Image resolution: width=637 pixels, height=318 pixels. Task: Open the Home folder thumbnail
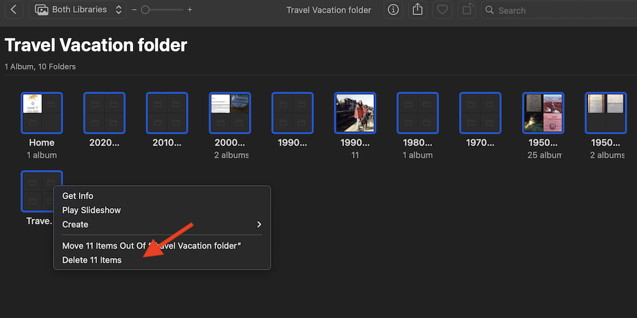point(41,113)
